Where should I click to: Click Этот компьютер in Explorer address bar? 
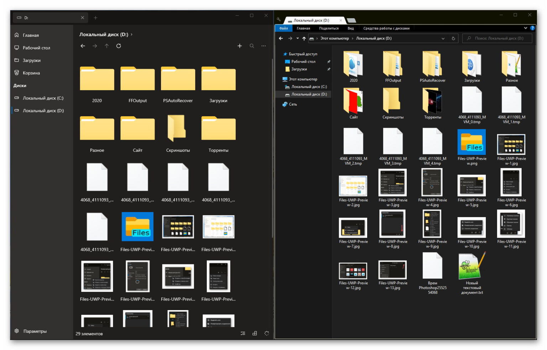(x=334, y=38)
